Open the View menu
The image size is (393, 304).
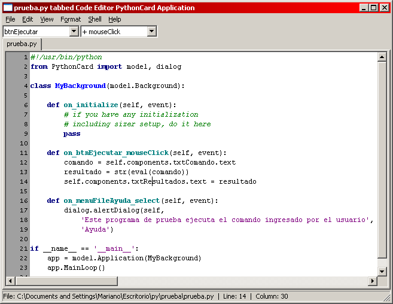(47, 19)
